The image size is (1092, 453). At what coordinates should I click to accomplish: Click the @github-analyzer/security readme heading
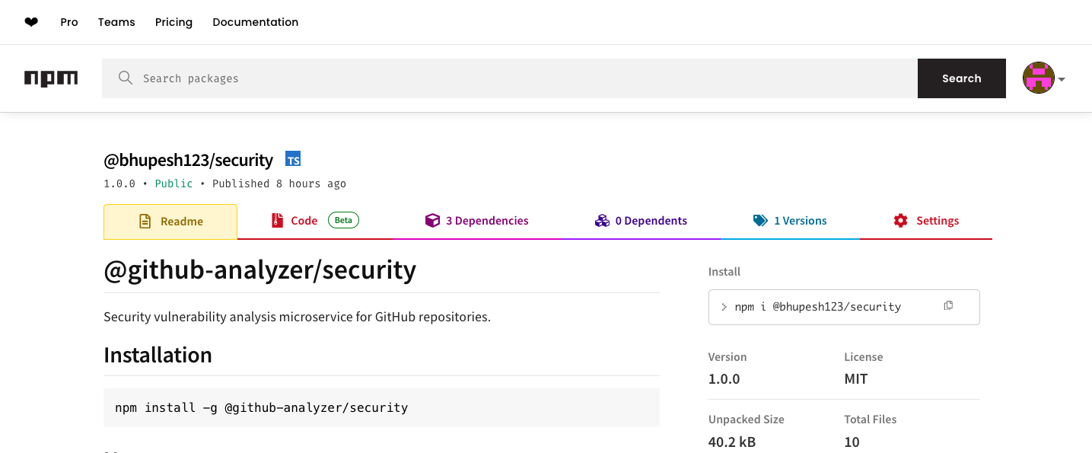[x=260, y=270]
